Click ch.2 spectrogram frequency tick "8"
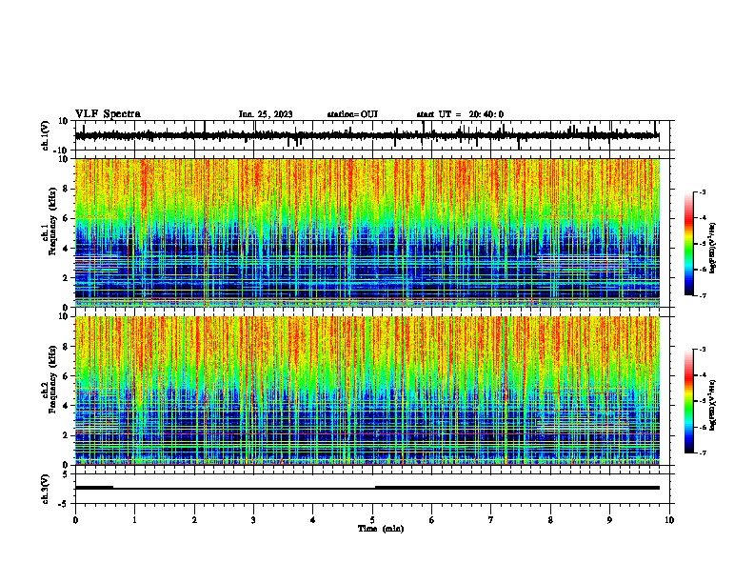Screen dimensions: 754x583 (x=66, y=347)
